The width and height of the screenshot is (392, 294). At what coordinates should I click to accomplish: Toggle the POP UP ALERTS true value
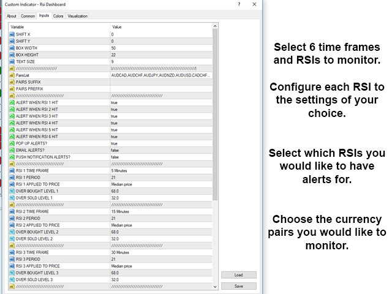[x=161, y=143]
